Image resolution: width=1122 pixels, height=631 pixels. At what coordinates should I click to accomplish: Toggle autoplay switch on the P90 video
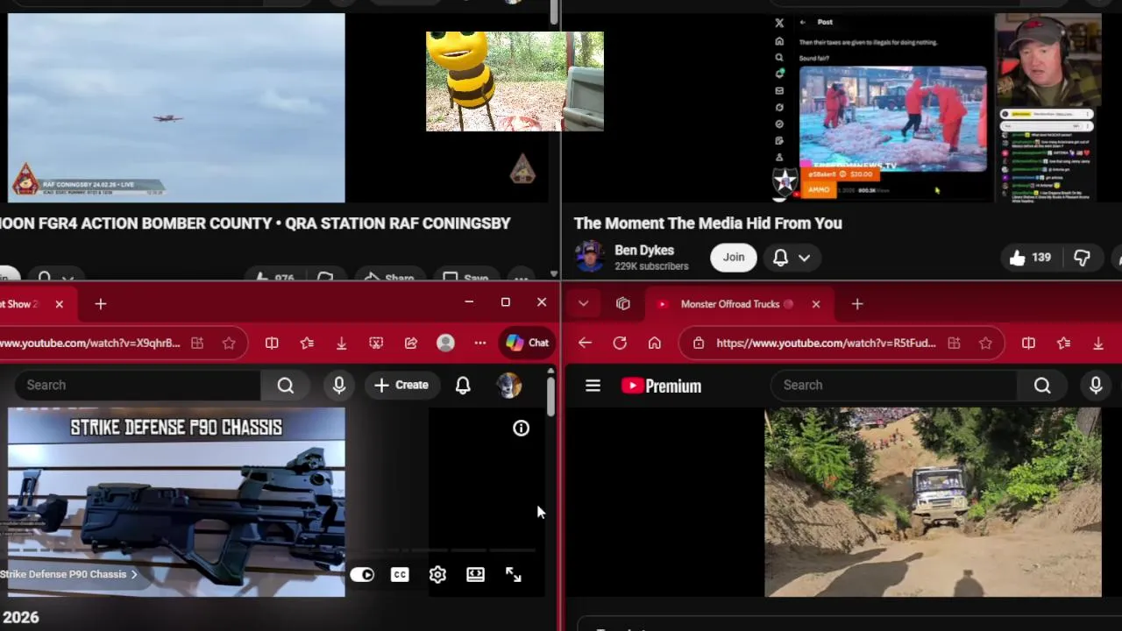[x=362, y=575]
